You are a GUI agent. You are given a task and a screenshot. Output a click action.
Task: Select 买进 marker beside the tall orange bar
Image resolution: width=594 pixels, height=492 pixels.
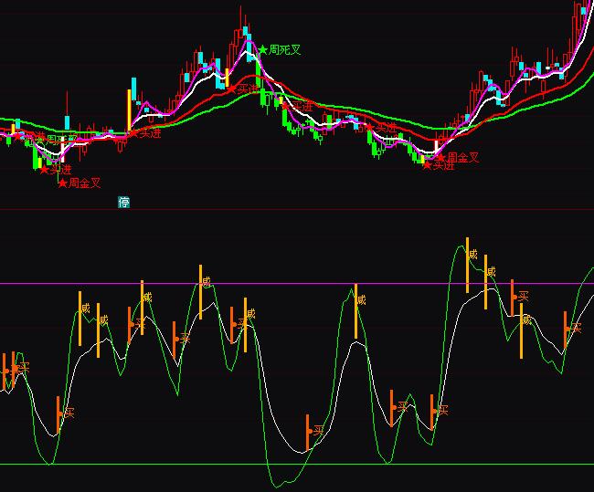[133, 133]
